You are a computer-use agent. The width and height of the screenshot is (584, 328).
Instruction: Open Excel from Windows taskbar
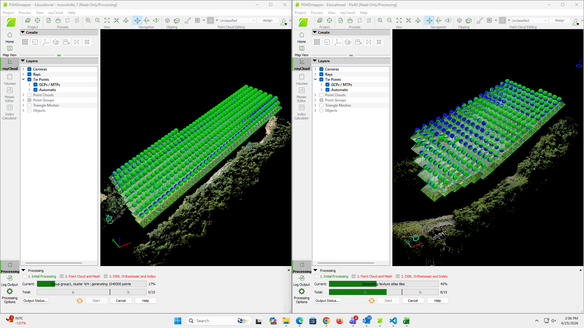406,321
